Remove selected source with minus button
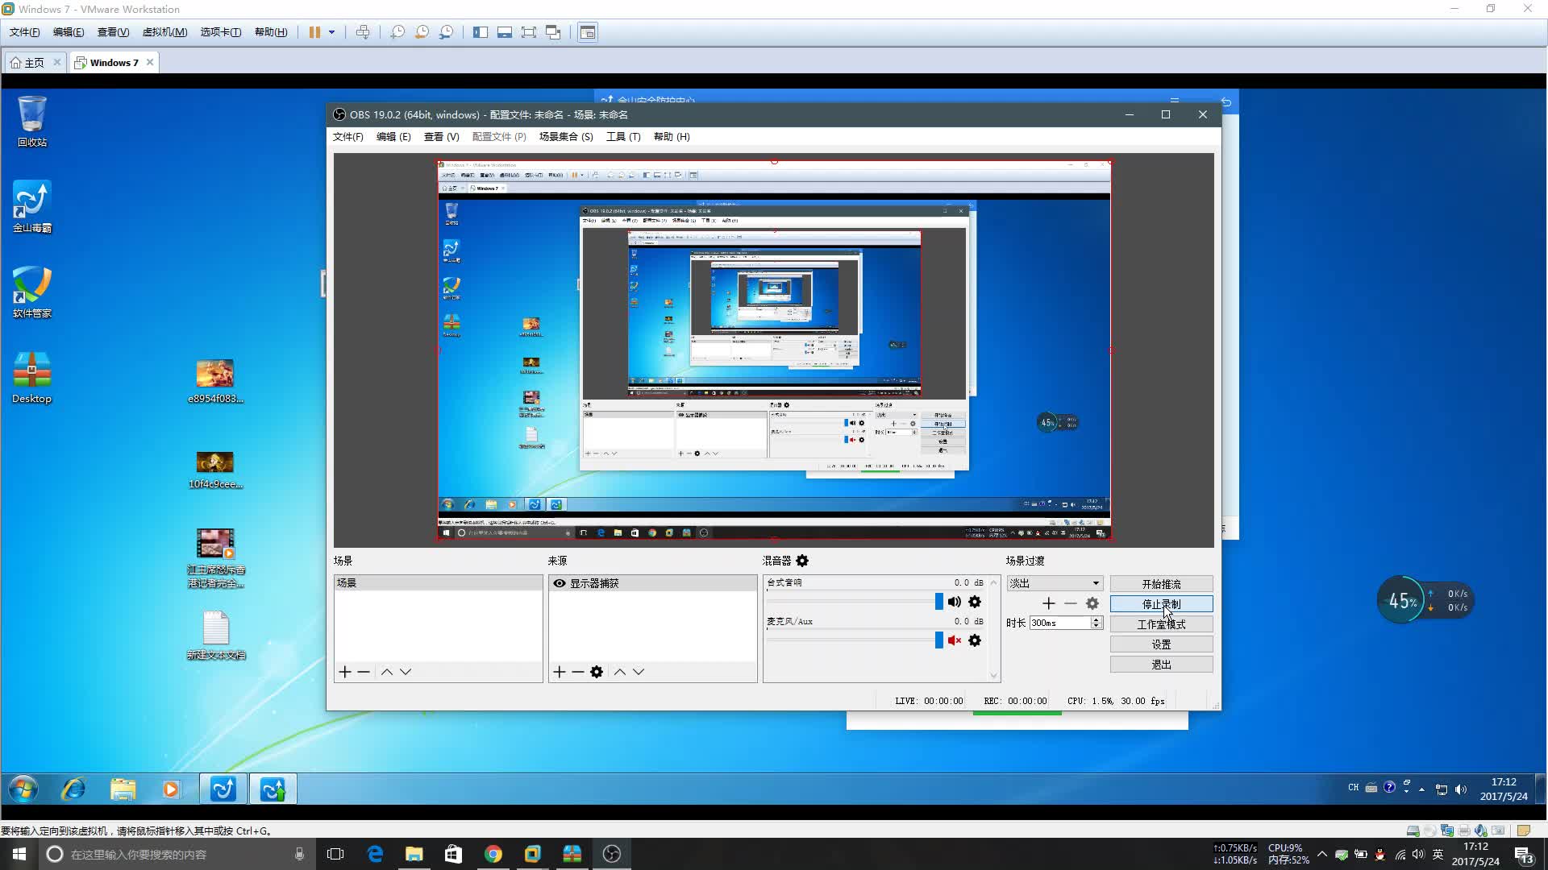Screen dimensions: 1548x870 point(577,672)
